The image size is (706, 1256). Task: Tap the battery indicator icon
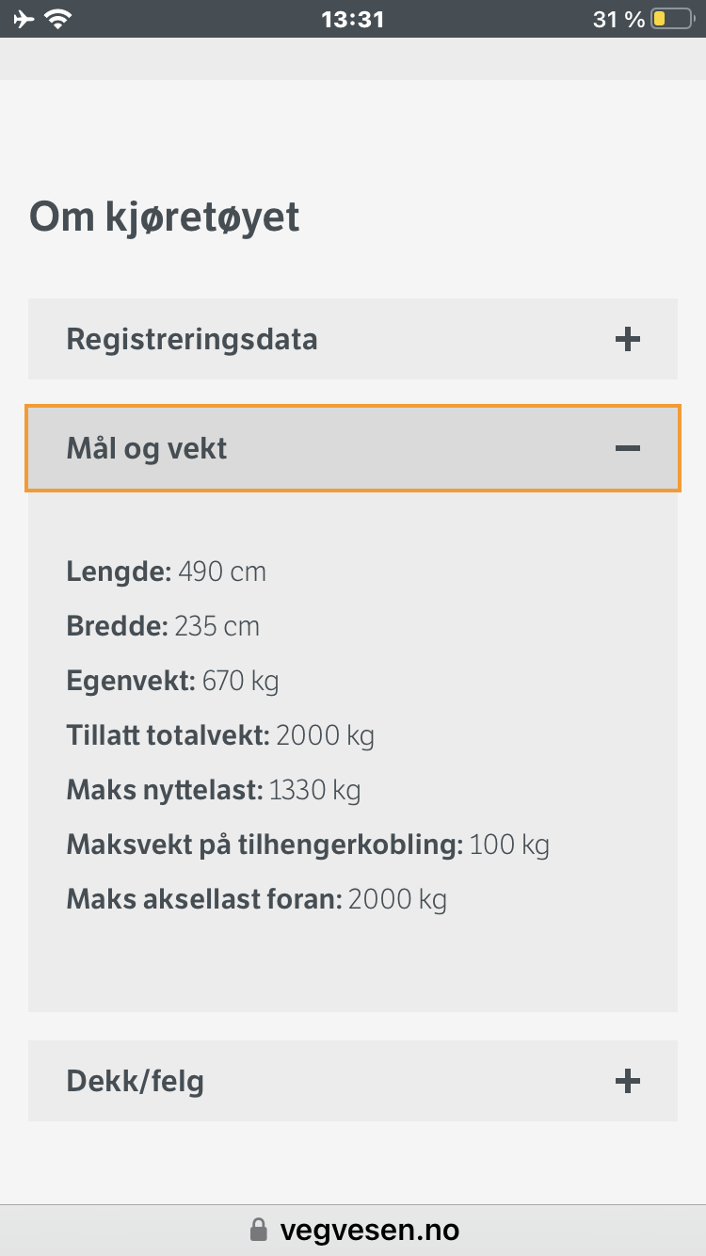click(671, 19)
